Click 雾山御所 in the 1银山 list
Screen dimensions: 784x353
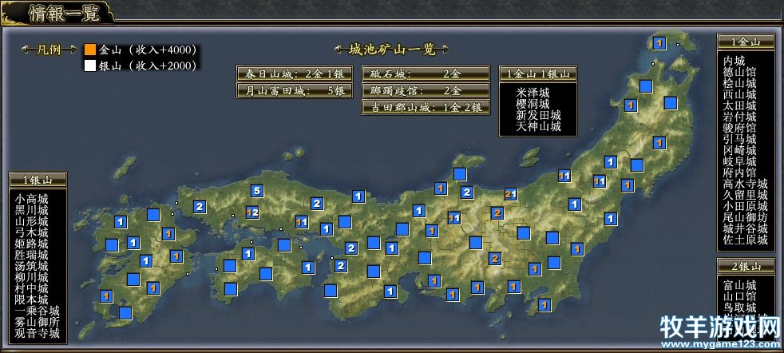tap(38, 323)
